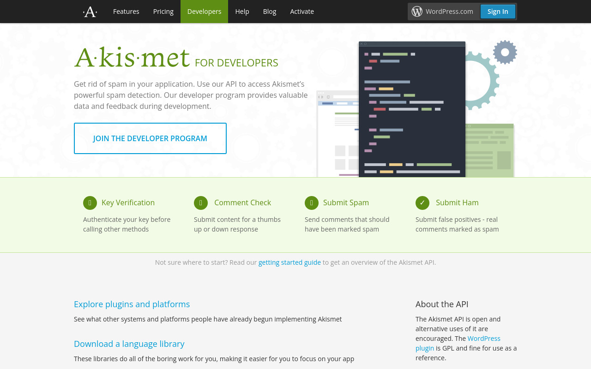Click the Sign In button
This screenshot has width=591, height=369.
(x=498, y=12)
